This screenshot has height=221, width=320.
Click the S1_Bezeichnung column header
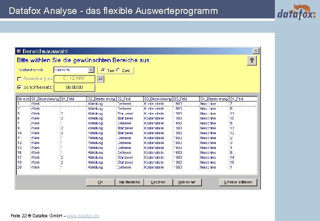pyautogui.click(x=45, y=99)
